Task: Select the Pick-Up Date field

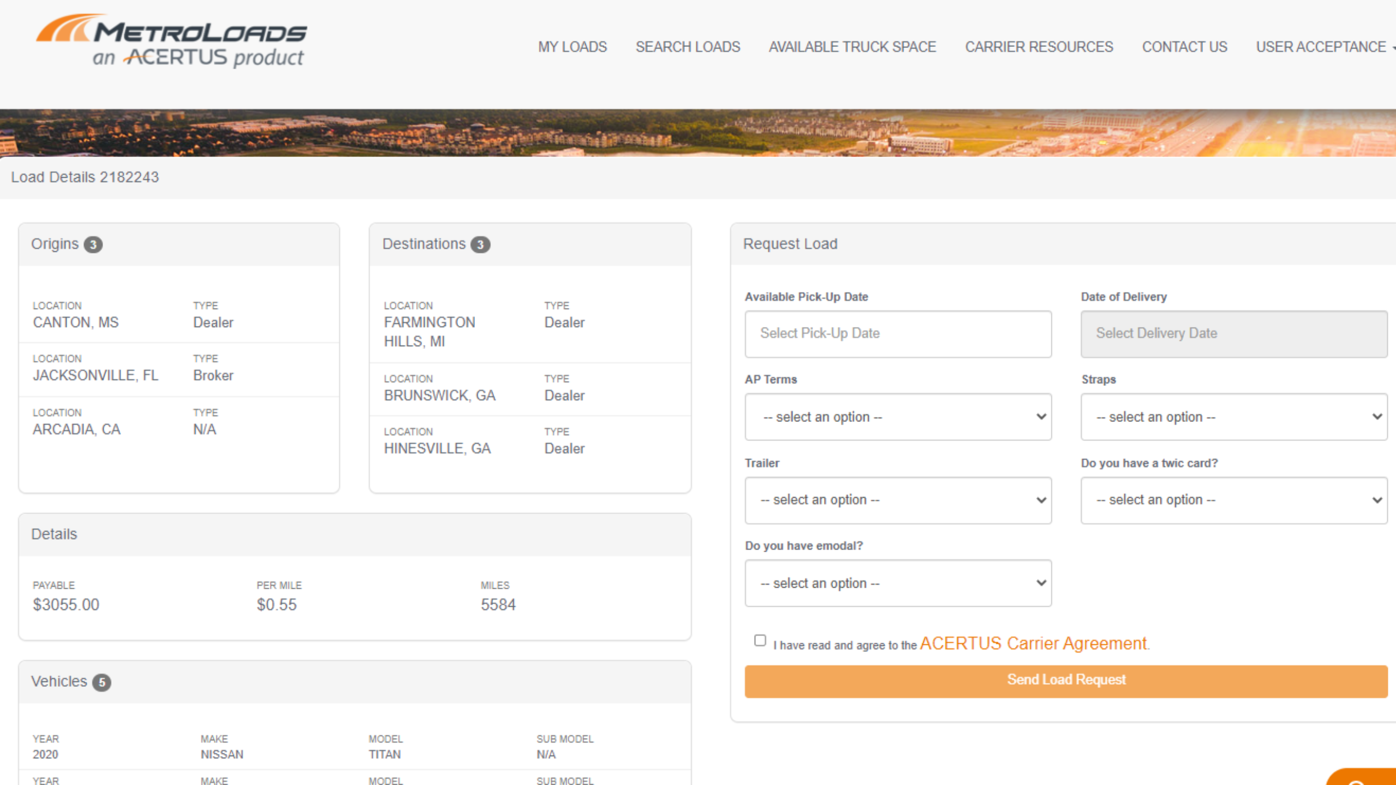Action: click(x=898, y=333)
